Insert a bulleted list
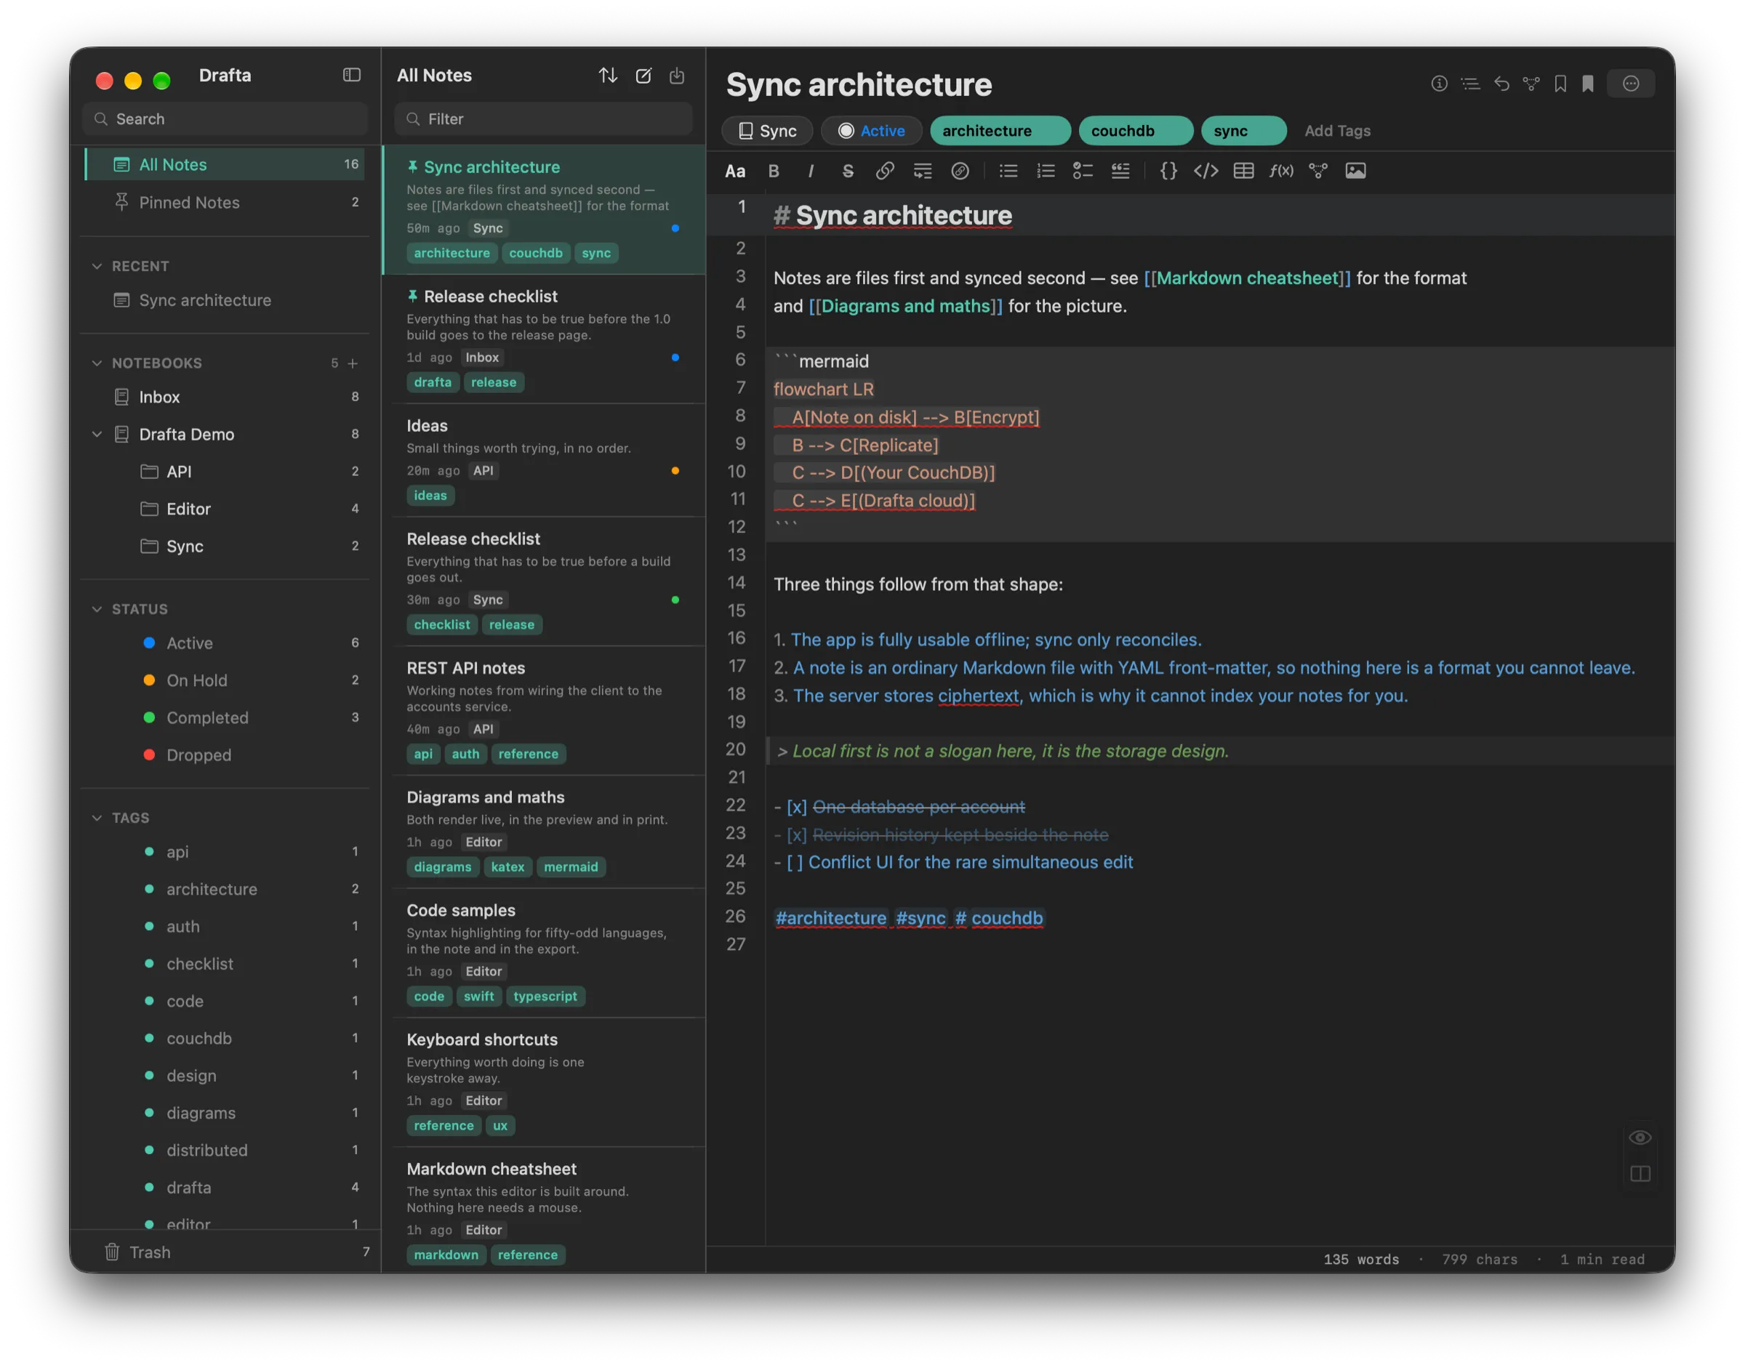1745x1365 pixels. 1008,171
